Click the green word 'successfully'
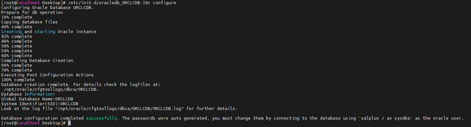This screenshot has height=127, width=471. point(102,118)
